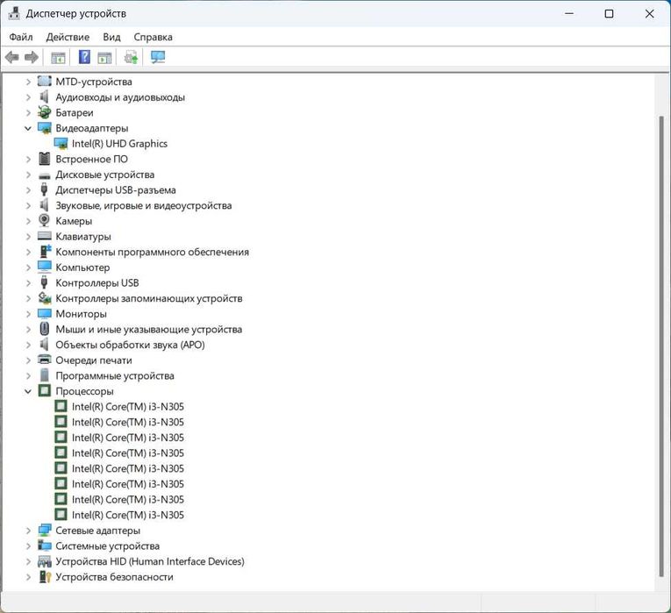Image resolution: width=671 pixels, height=613 pixels.
Task: Select the Очереди печати label
Action: (93, 360)
